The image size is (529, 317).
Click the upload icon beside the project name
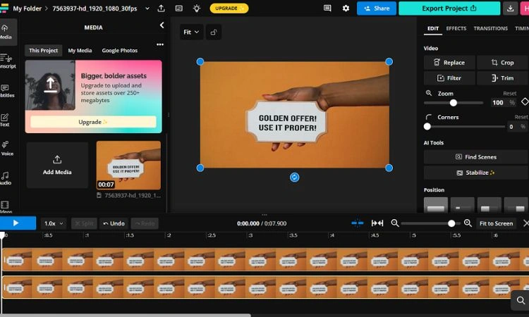(x=162, y=8)
